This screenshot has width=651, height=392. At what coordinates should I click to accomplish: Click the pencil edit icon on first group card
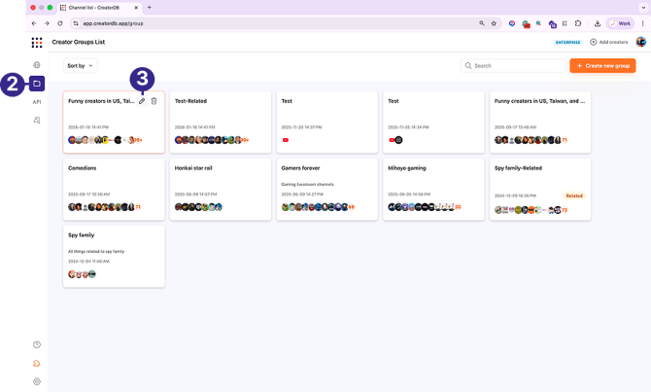(x=142, y=101)
